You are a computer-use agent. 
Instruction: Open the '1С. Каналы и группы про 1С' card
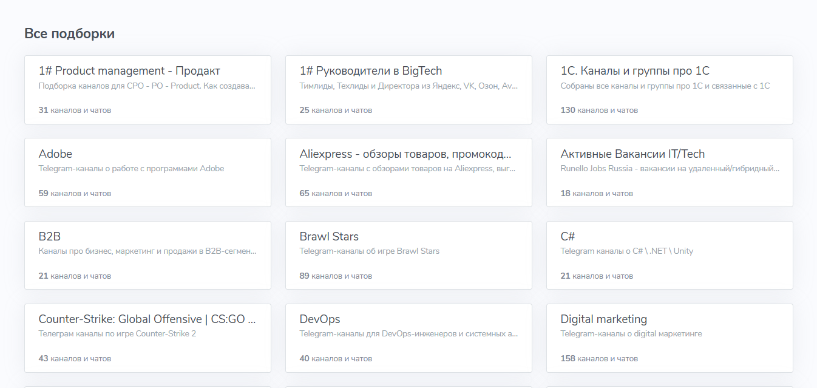tap(670, 90)
